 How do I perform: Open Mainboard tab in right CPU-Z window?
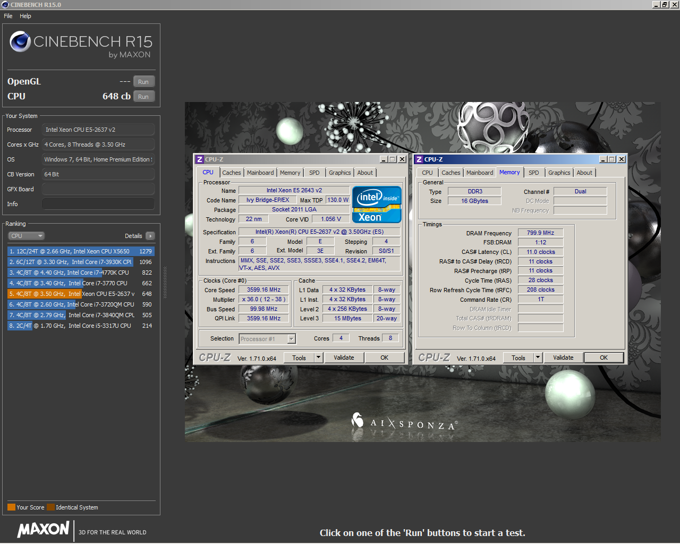click(480, 173)
